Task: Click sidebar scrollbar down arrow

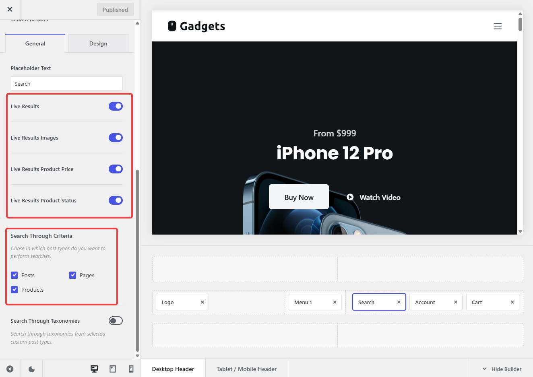Action: click(x=137, y=356)
